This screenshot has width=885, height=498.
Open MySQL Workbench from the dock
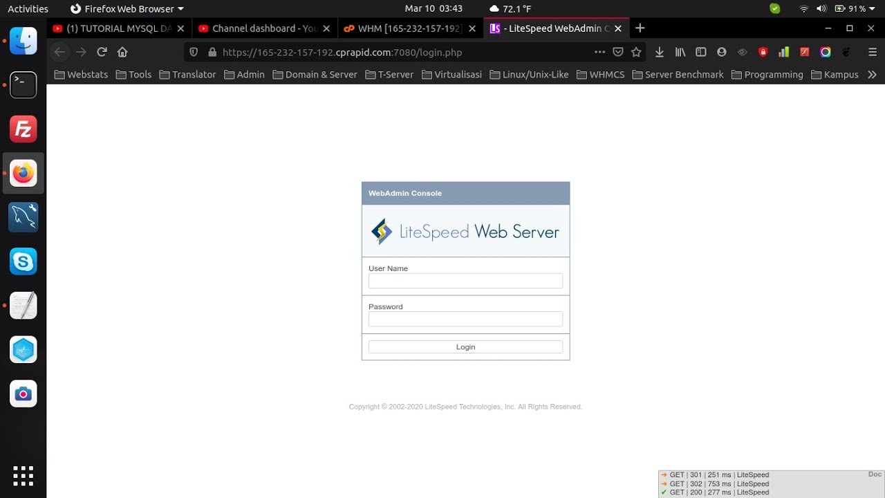pos(24,217)
